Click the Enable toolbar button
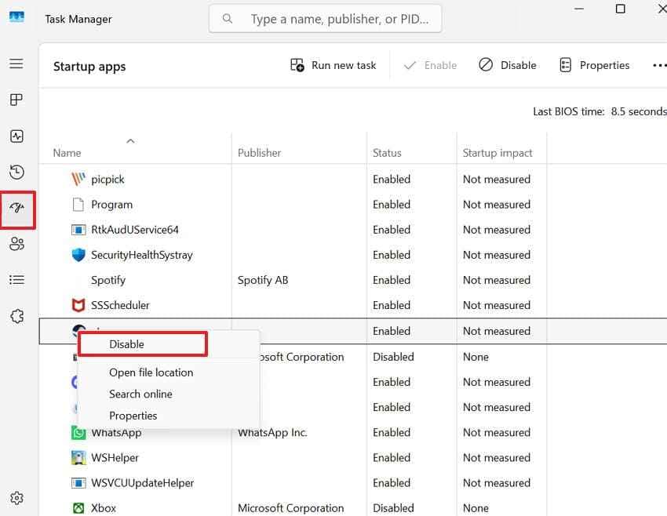 point(430,65)
